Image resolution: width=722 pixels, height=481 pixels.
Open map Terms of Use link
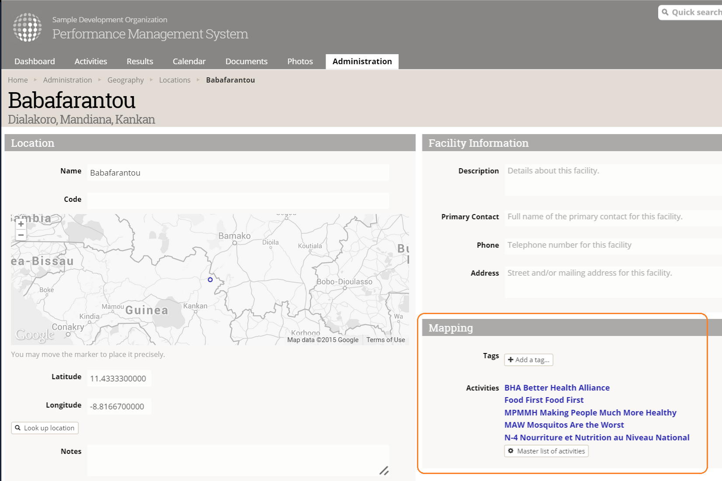tap(385, 340)
